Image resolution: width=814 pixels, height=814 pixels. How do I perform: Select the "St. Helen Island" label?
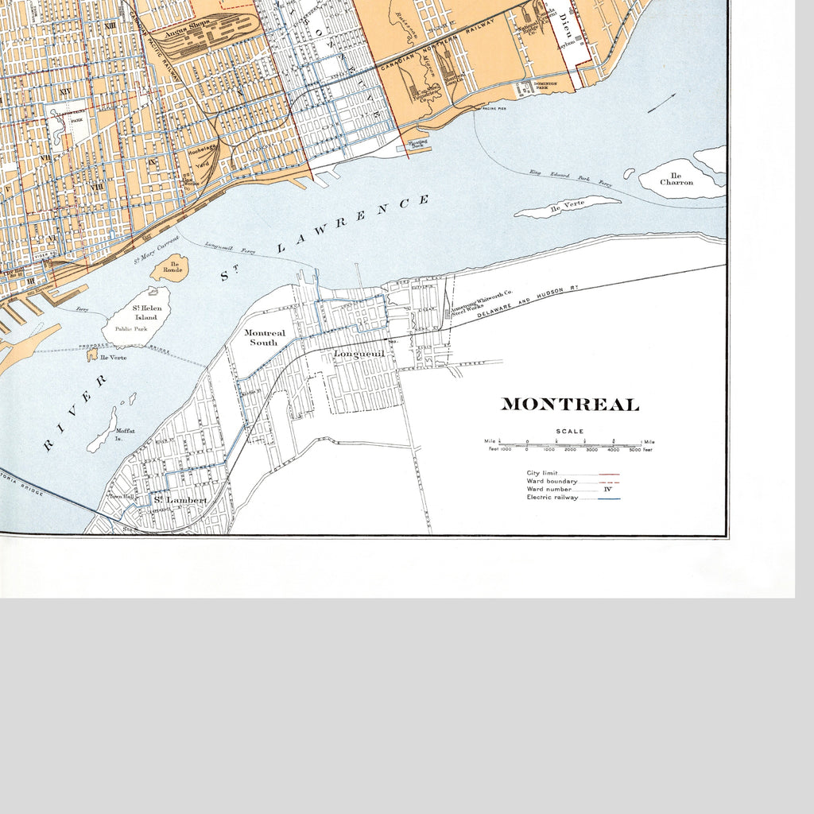[146, 312]
